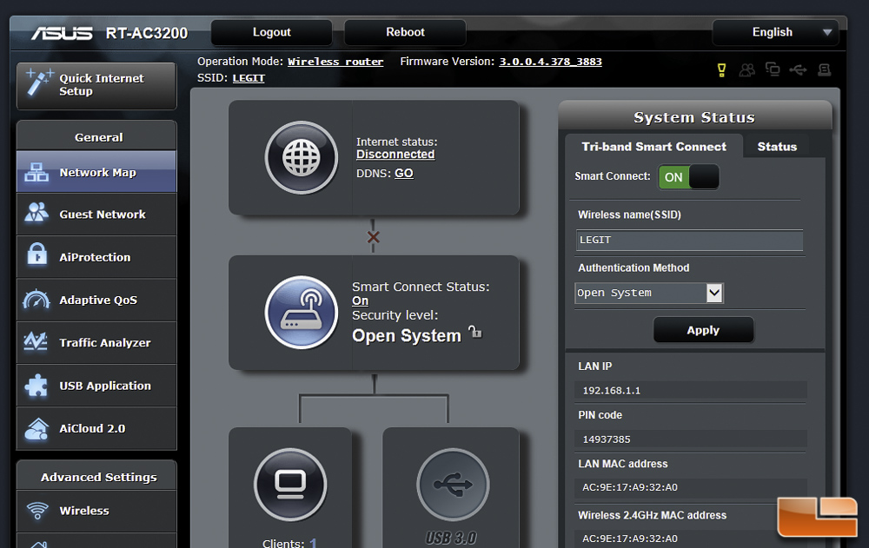Click the Traffic Analyzer chart icon
This screenshot has width=869, height=548.
36,341
